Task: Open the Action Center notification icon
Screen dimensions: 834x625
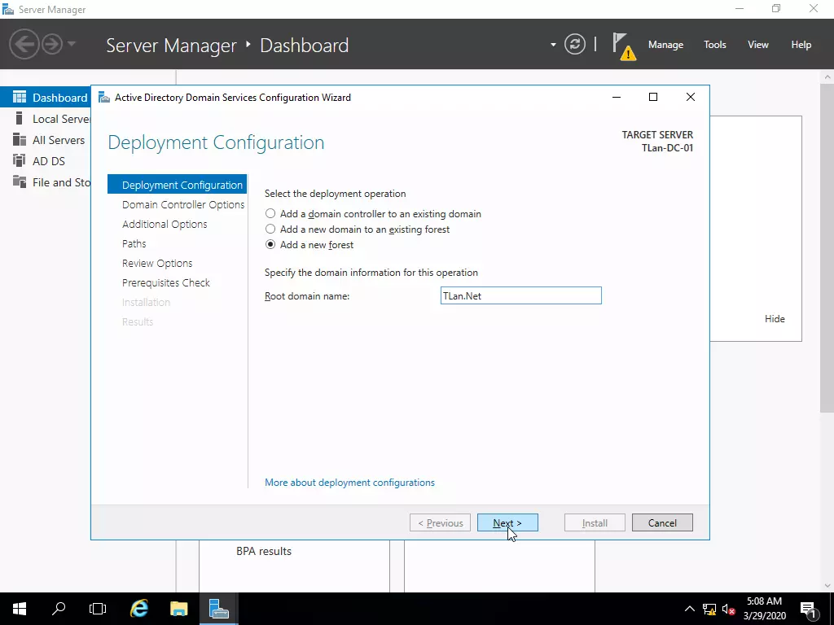Action: click(x=808, y=609)
